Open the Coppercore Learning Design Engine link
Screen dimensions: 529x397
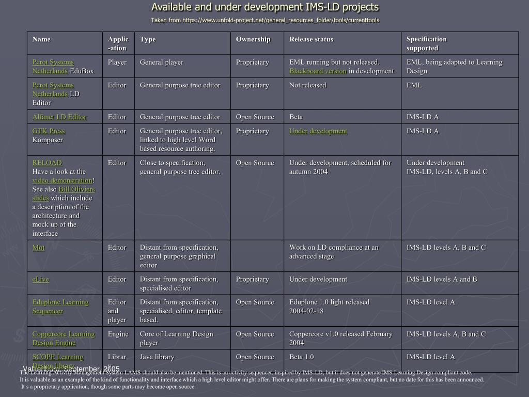point(64,338)
